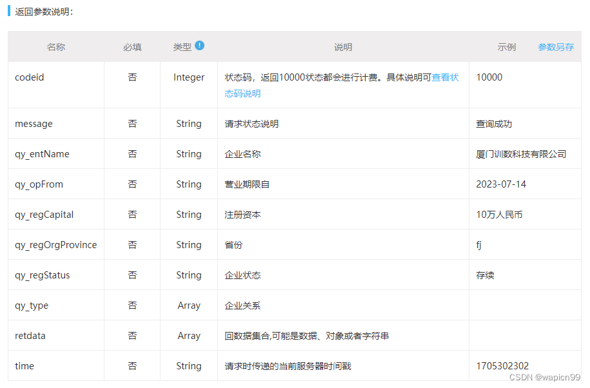Click 否 in the time row
The height and width of the screenshot is (388, 590).
pyautogui.click(x=132, y=366)
